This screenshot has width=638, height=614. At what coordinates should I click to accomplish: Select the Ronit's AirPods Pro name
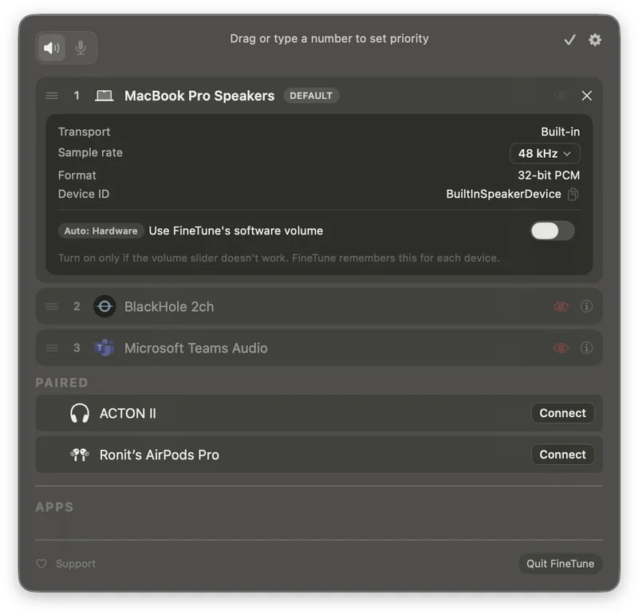click(159, 455)
